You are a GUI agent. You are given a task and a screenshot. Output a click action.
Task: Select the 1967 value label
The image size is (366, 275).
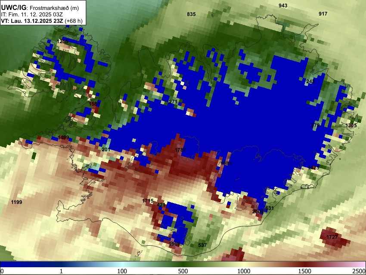(174, 244)
